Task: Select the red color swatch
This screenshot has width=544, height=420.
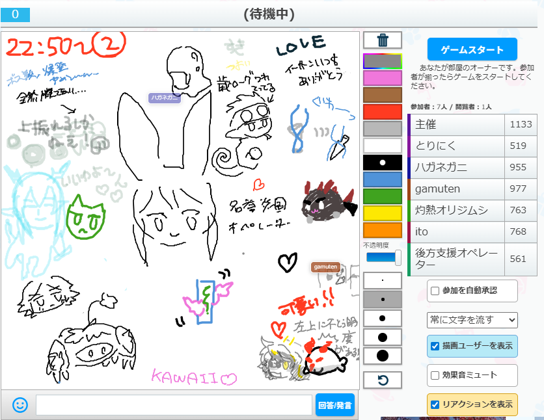Action: point(382,112)
